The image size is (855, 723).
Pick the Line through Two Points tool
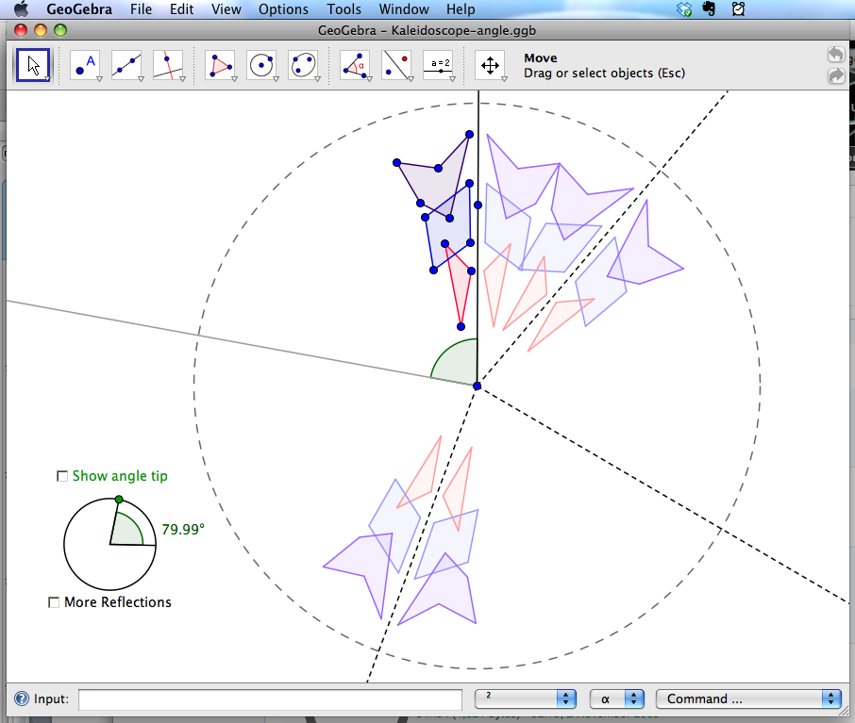[x=126, y=64]
